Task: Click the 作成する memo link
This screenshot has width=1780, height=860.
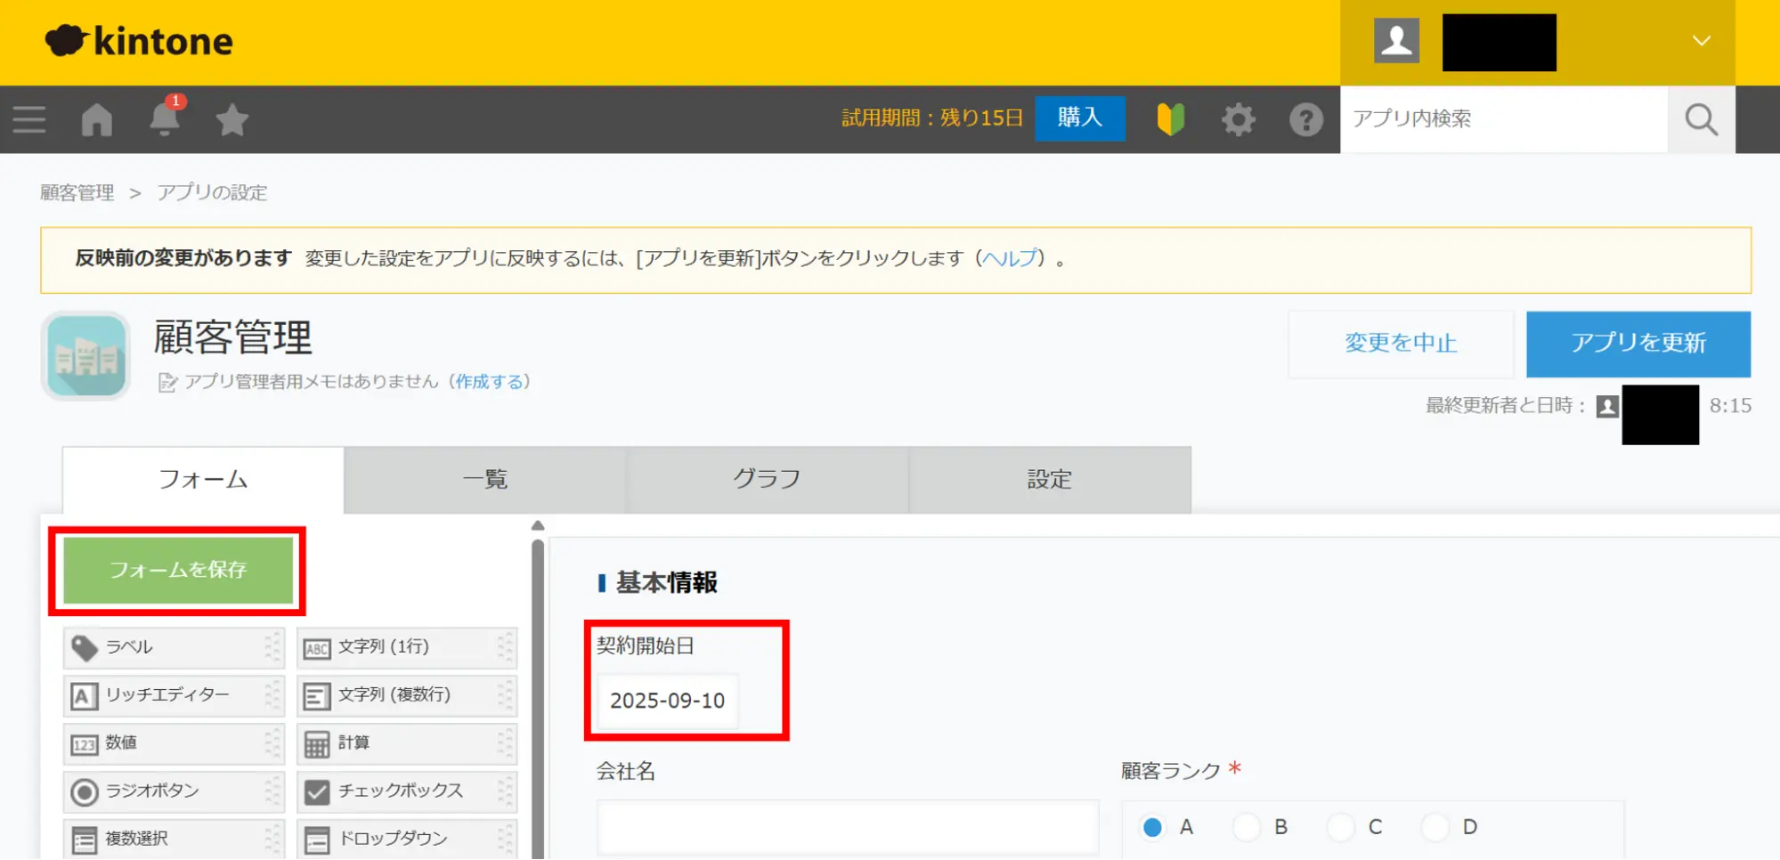Action: [x=489, y=382]
